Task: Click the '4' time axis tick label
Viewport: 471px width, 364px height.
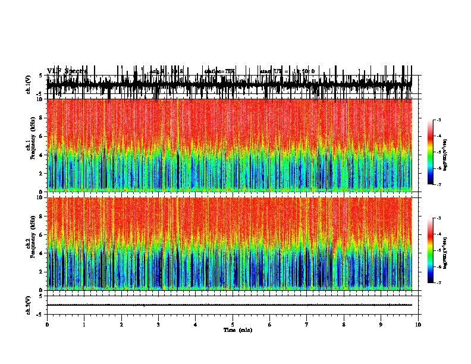Action: click(x=196, y=325)
